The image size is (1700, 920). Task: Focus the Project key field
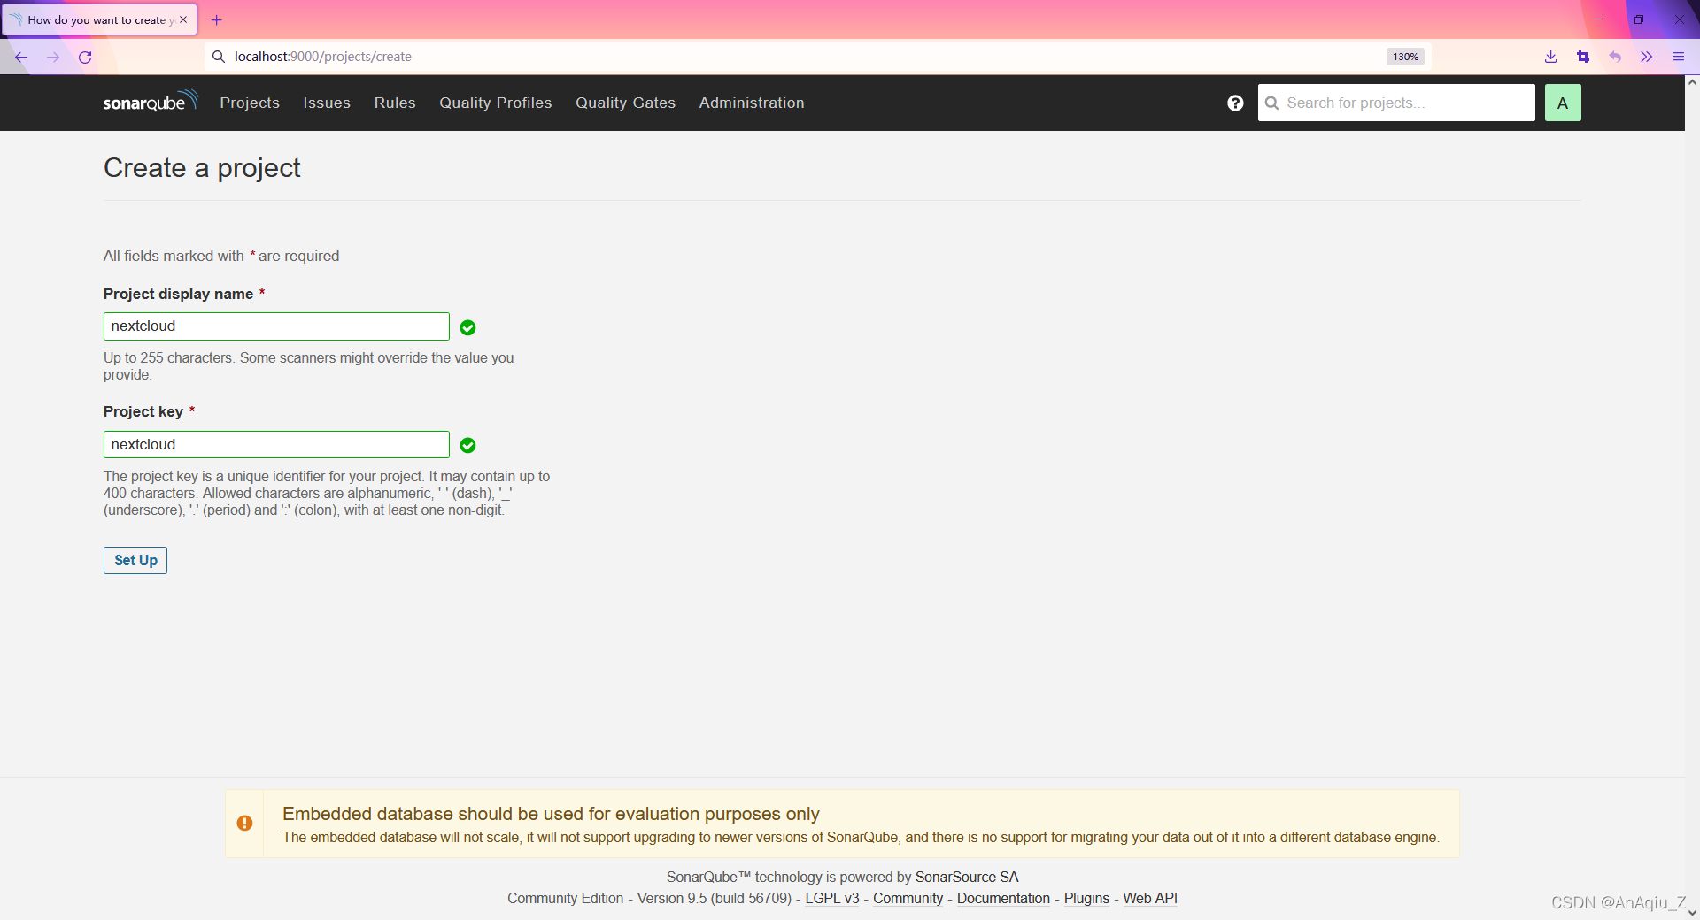276,444
